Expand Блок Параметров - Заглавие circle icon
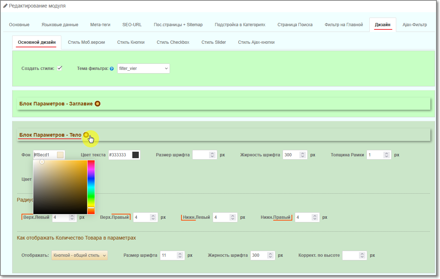Image resolution: width=440 pixels, height=279 pixels. [97, 104]
